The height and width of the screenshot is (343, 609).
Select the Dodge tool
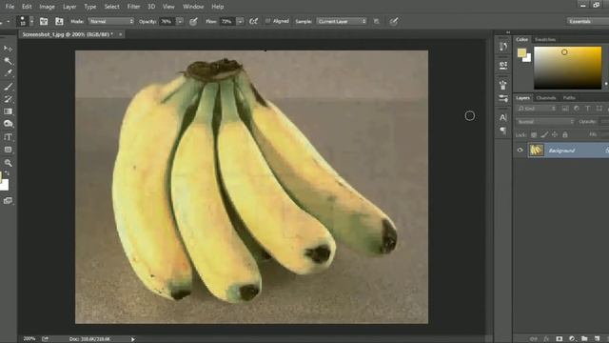point(8,124)
